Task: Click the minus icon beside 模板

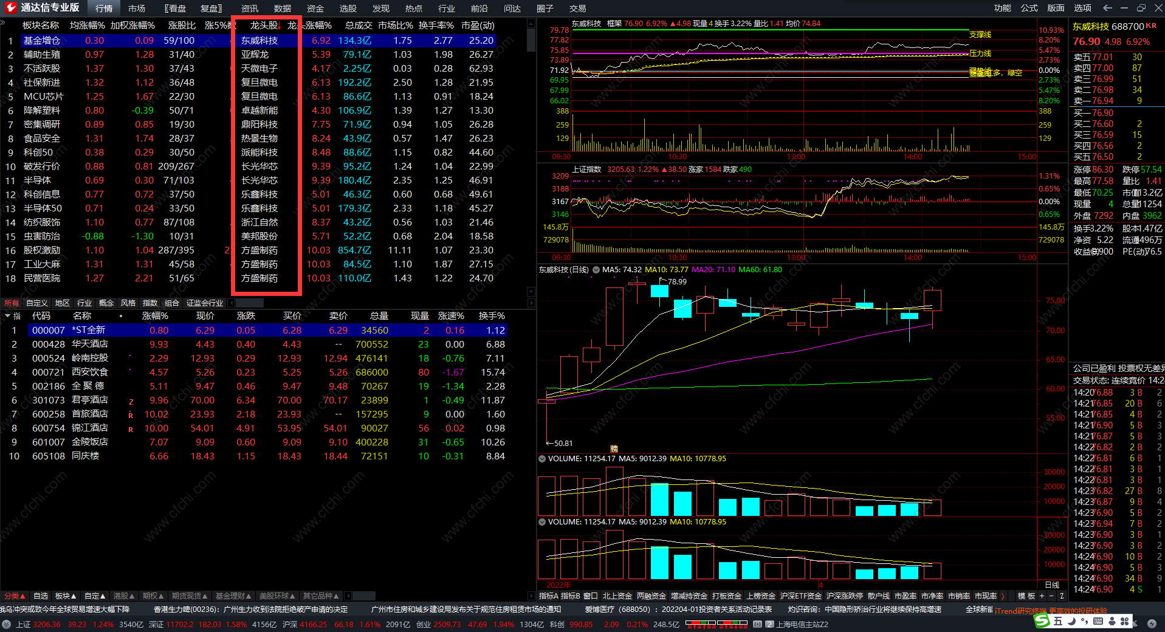Action: [1051, 596]
